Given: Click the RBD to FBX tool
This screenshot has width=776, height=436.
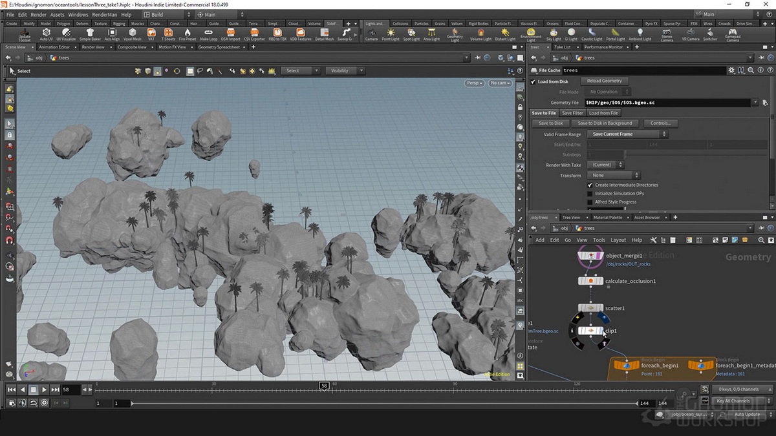Looking at the screenshot, I should pos(277,34).
